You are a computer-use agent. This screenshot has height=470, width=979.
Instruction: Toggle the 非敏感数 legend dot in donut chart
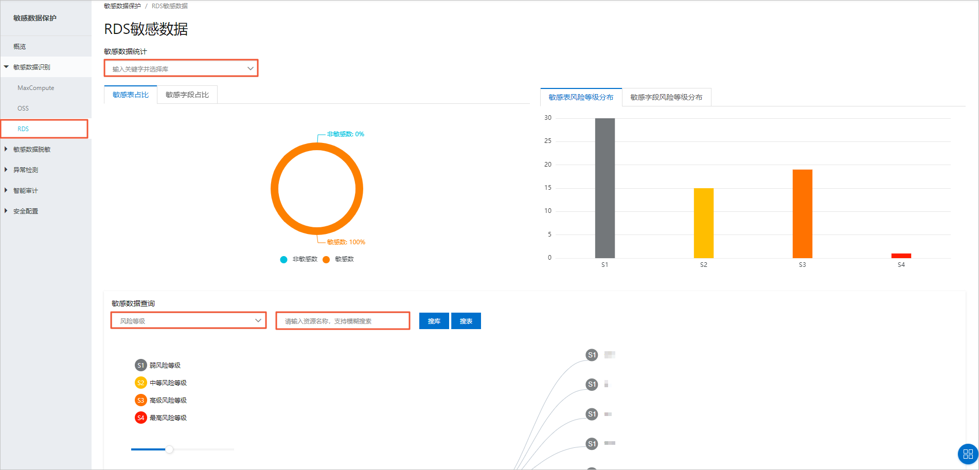pos(283,260)
